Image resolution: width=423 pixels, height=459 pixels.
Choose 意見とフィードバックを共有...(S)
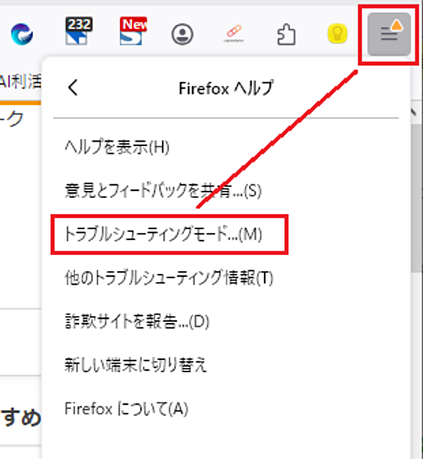(x=226, y=191)
